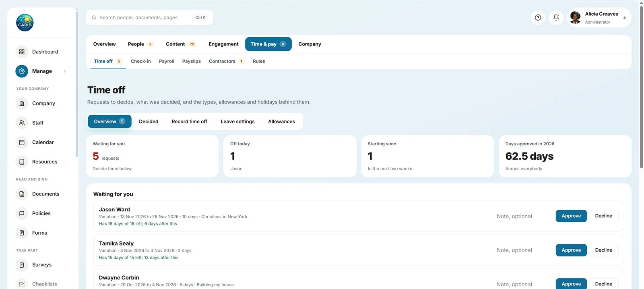
Task: Open the Contractors sub-tab
Action: [226, 61]
